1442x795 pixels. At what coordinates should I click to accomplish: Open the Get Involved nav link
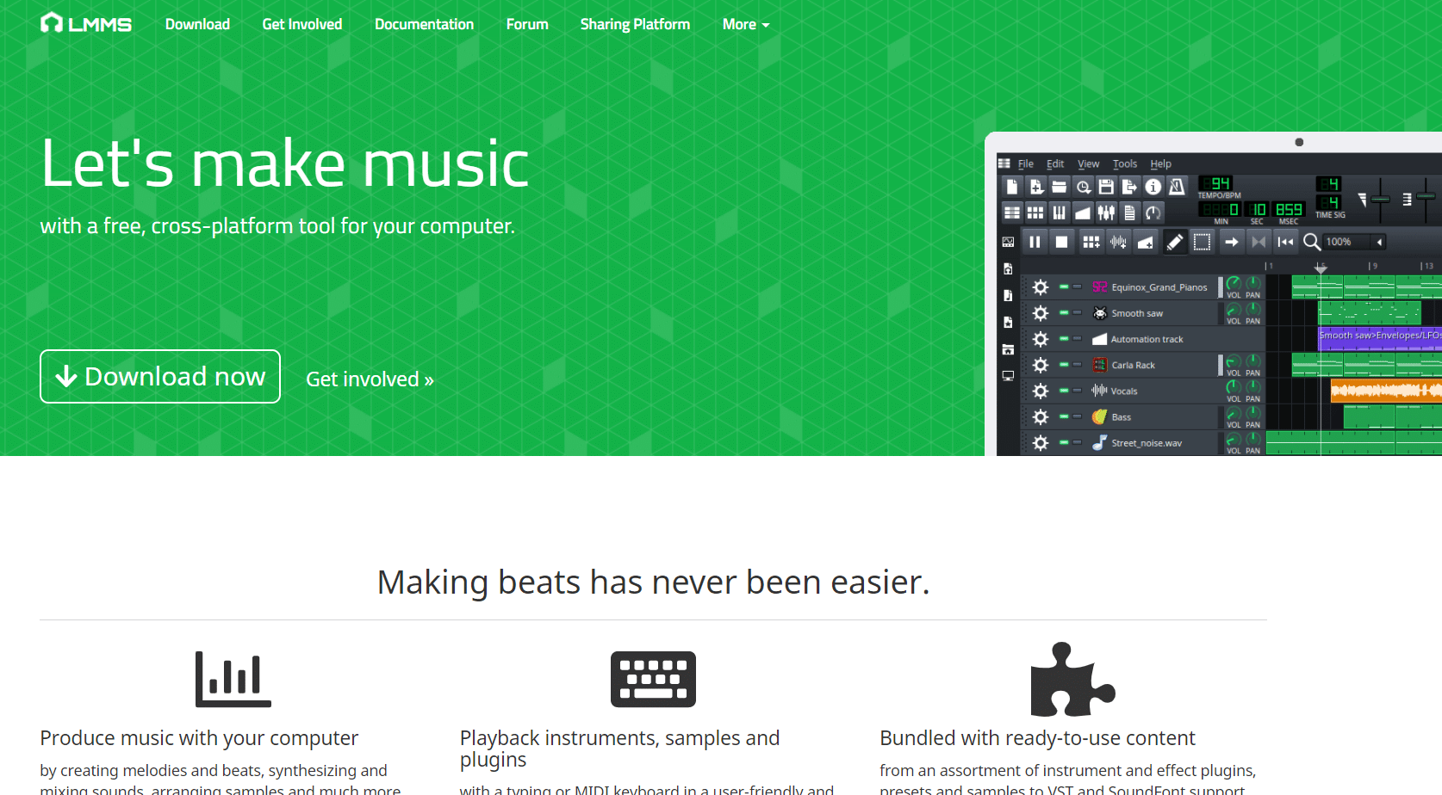coord(302,24)
